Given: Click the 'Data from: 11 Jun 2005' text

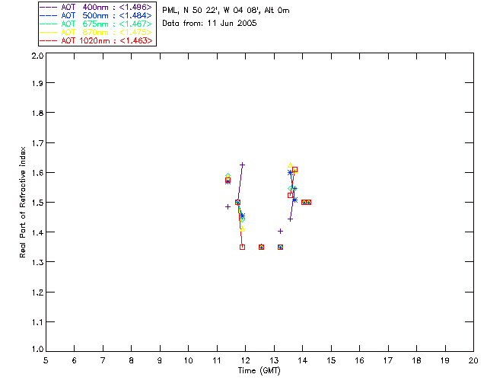Looking at the screenshot, I should click(209, 24).
